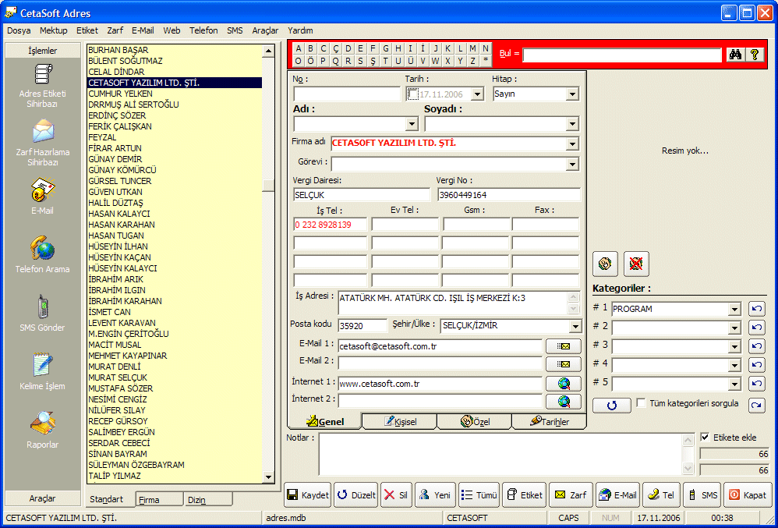Click the Kapat close button
The image size is (778, 528).
[x=748, y=494]
